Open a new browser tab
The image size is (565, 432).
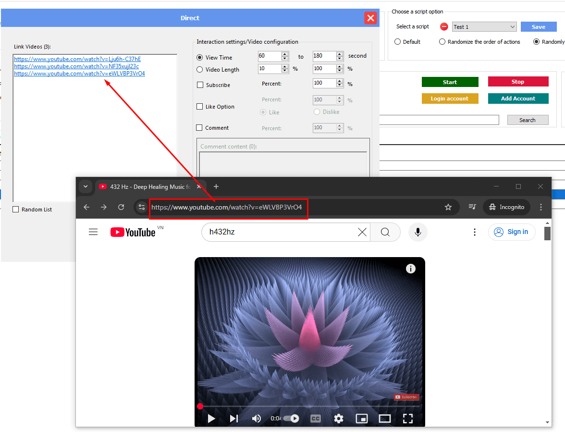point(216,186)
